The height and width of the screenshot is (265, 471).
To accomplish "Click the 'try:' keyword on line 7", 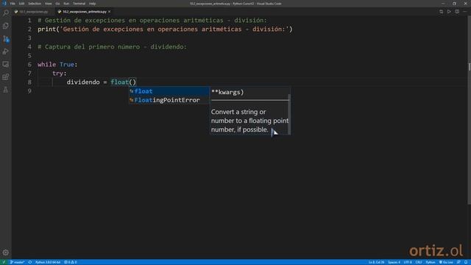I will (60, 74).
